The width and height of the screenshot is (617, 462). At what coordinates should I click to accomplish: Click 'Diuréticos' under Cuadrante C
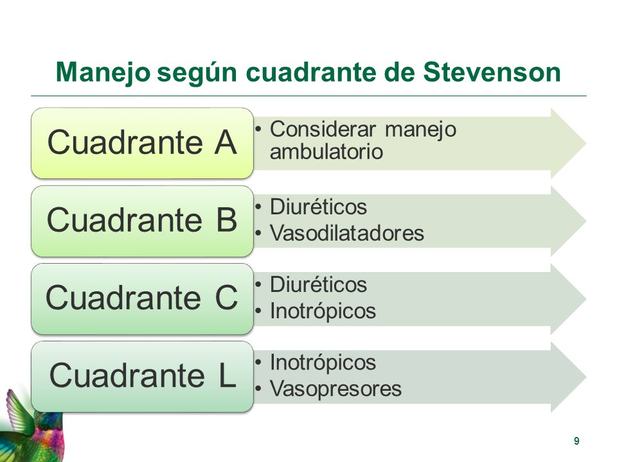click(x=318, y=284)
